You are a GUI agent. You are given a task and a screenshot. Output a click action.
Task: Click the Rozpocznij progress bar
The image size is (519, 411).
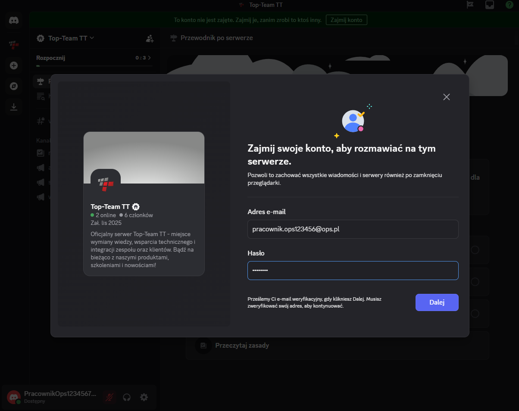94,66
